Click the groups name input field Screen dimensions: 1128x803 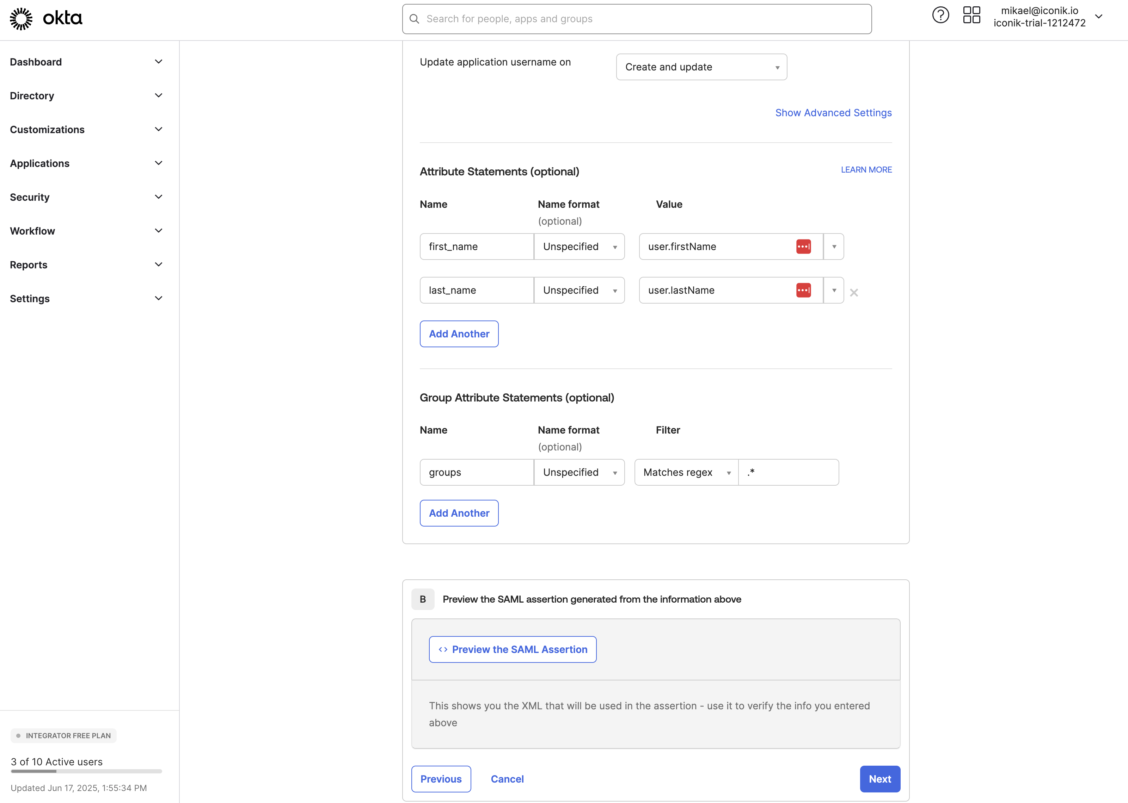pyautogui.click(x=476, y=472)
